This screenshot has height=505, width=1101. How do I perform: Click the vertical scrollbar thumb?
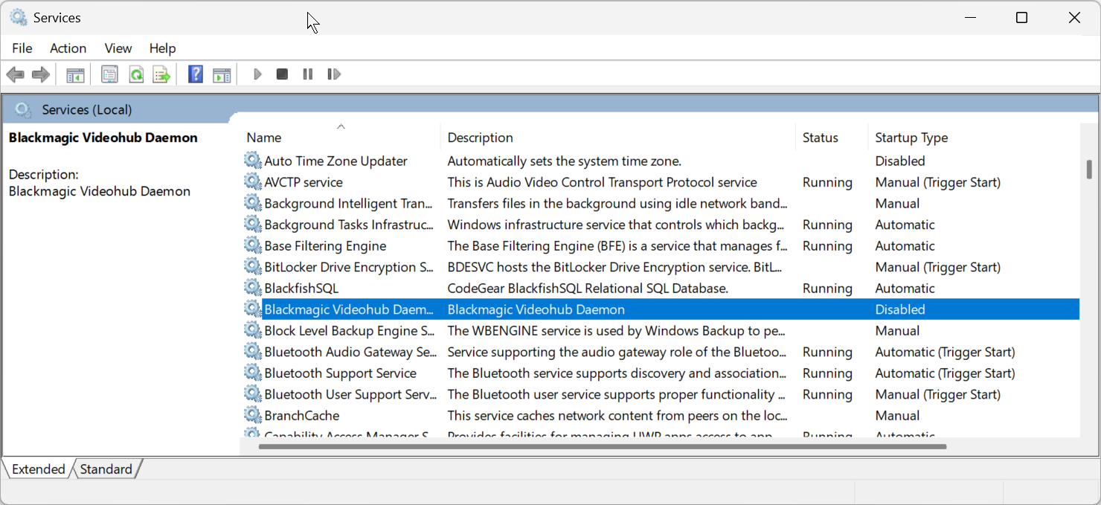pyautogui.click(x=1089, y=170)
